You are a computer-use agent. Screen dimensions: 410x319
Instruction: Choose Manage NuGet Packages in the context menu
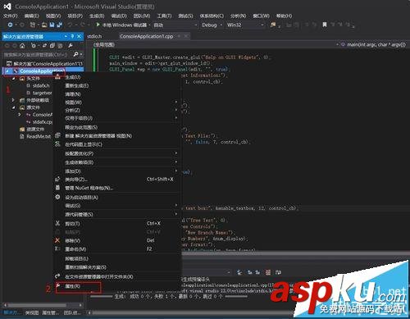[x=89, y=188]
